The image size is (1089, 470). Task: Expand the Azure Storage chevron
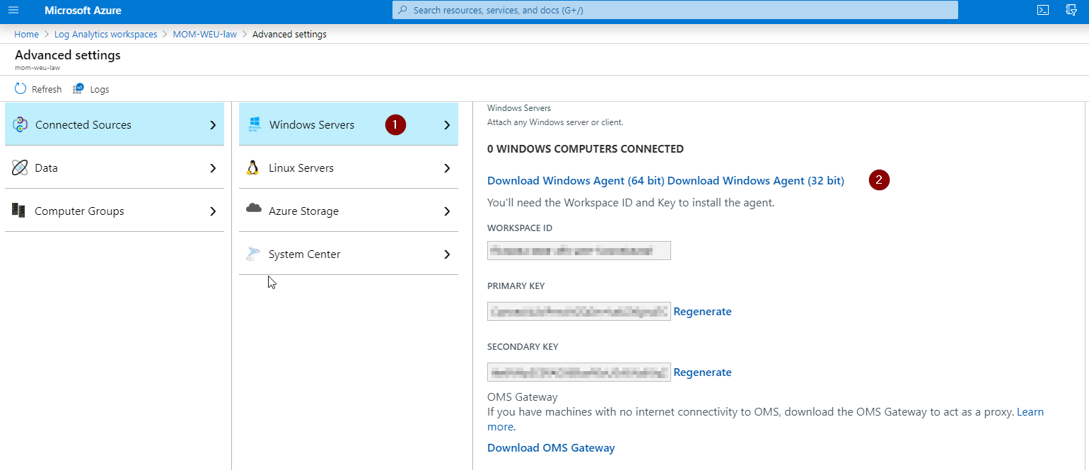coord(447,211)
